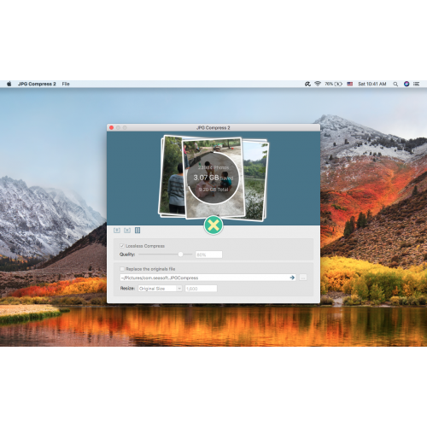Click the left photo thumbnail of person standing
427x427 pixels.
tap(172, 175)
